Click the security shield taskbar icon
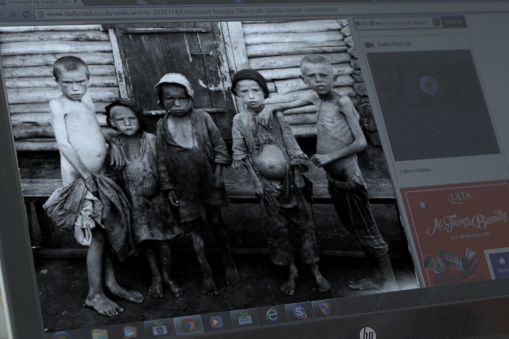509x339 pixels. [x=325, y=308]
